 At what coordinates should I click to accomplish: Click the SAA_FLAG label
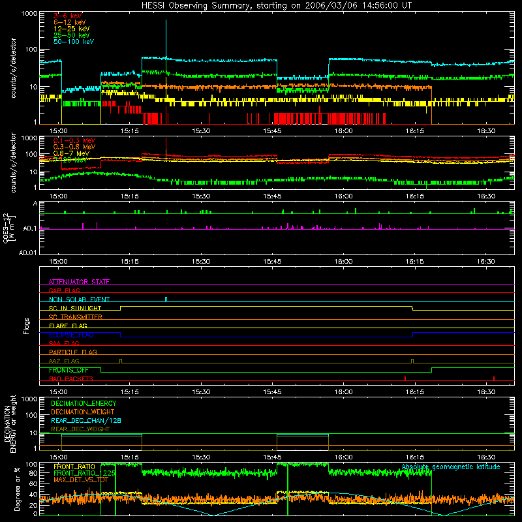pyautogui.click(x=64, y=343)
